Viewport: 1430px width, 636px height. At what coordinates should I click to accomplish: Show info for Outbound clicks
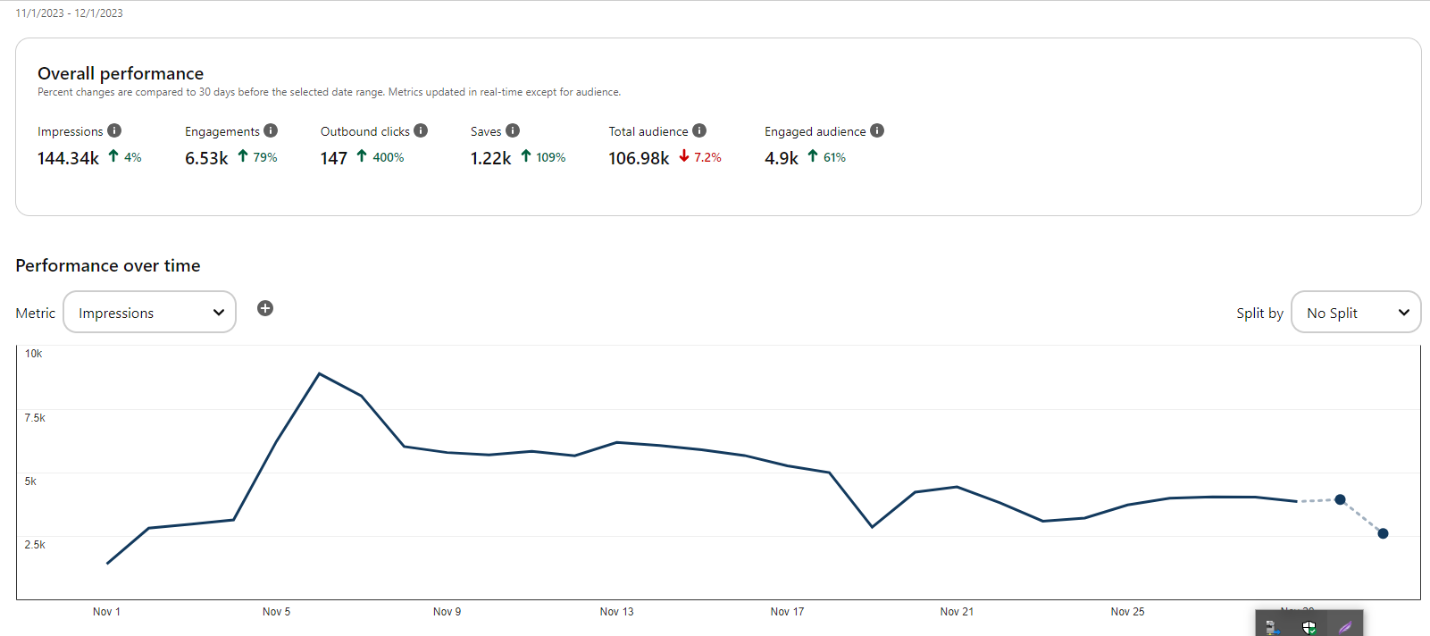(421, 130)
